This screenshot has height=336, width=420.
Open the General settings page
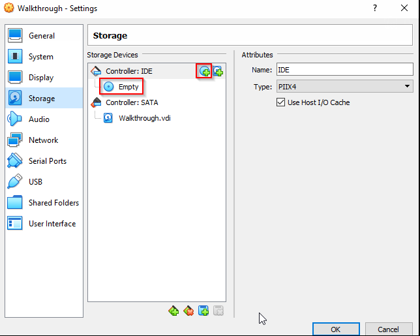tap(44, 36)
